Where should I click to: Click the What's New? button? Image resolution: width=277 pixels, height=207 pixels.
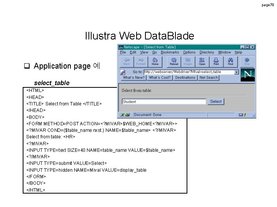tap(134, 77)
